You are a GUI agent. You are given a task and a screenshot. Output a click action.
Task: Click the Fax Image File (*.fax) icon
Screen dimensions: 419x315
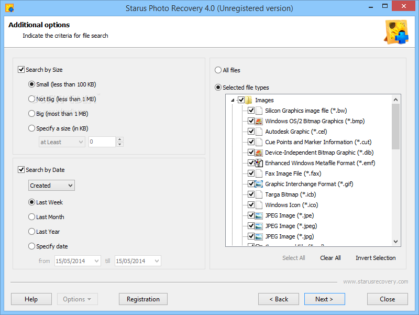[x=259, y=173]
